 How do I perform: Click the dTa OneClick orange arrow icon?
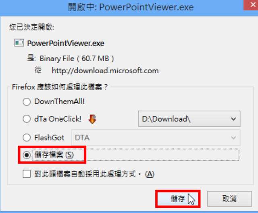(92, 119)
